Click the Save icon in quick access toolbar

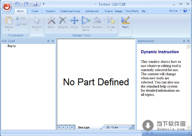click(35, 4)
